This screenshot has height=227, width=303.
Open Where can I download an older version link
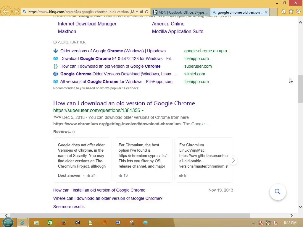108,198
